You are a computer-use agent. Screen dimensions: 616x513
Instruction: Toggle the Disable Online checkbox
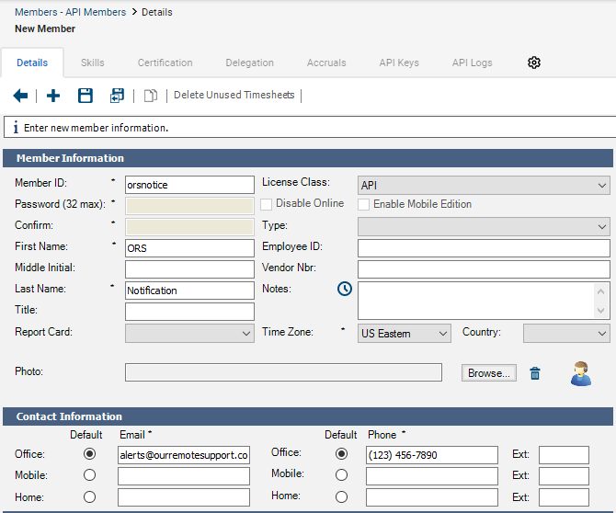click(x=266, y=204)
